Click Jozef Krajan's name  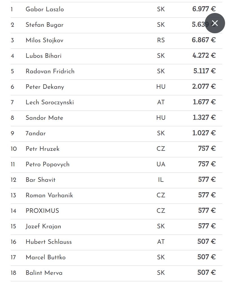[43, 226]
